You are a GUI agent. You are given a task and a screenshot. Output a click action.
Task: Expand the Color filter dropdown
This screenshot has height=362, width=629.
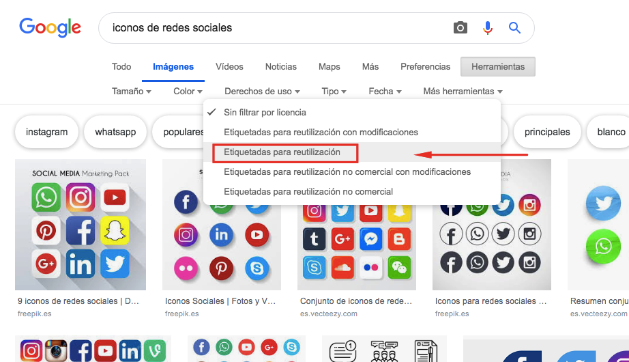188,92
